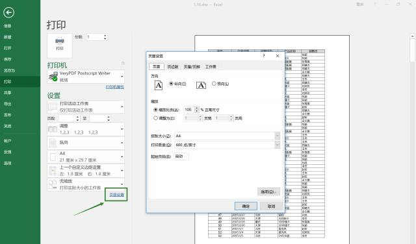Click the VeryPDF printer status icon

tap(53, 77)
